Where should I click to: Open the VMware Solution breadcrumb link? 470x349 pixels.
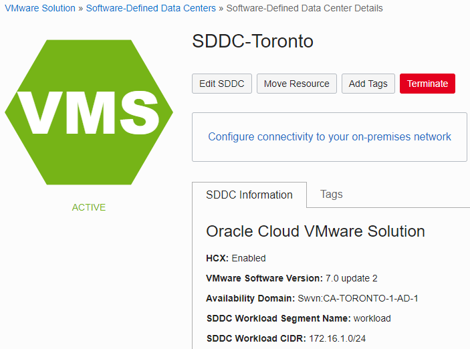[x=40, y=8]
